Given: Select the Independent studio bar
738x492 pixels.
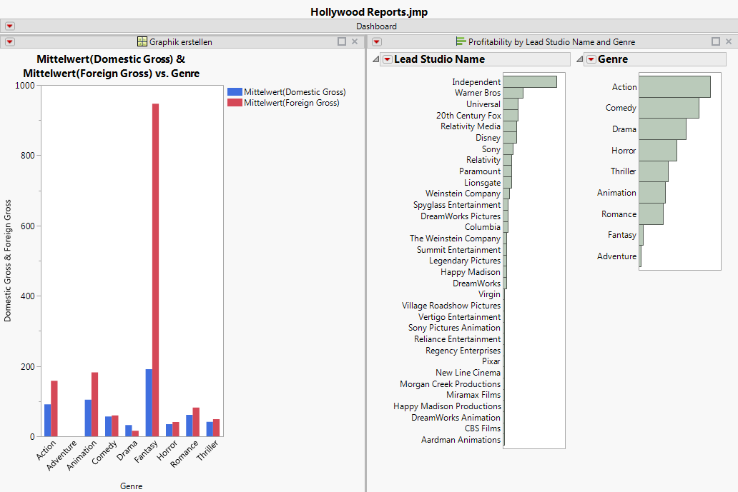Looking at the screenshot, I should tap(529, 82).
